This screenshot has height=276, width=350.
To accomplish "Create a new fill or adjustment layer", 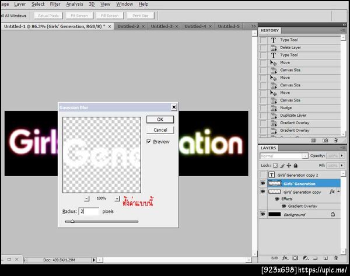I will tap(306, 258).
